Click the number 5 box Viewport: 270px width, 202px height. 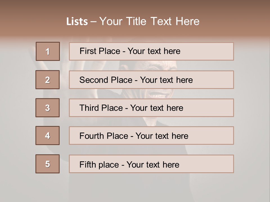48,164
